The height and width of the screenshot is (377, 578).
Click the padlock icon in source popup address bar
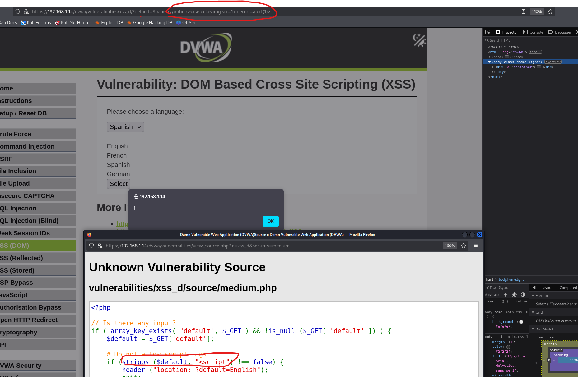100,246
